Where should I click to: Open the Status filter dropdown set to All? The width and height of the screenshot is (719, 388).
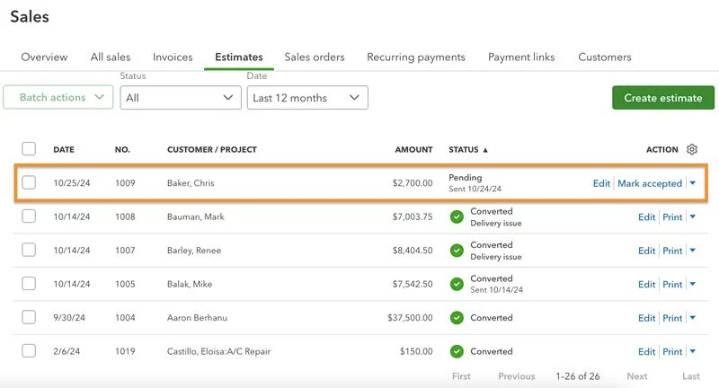181,98
